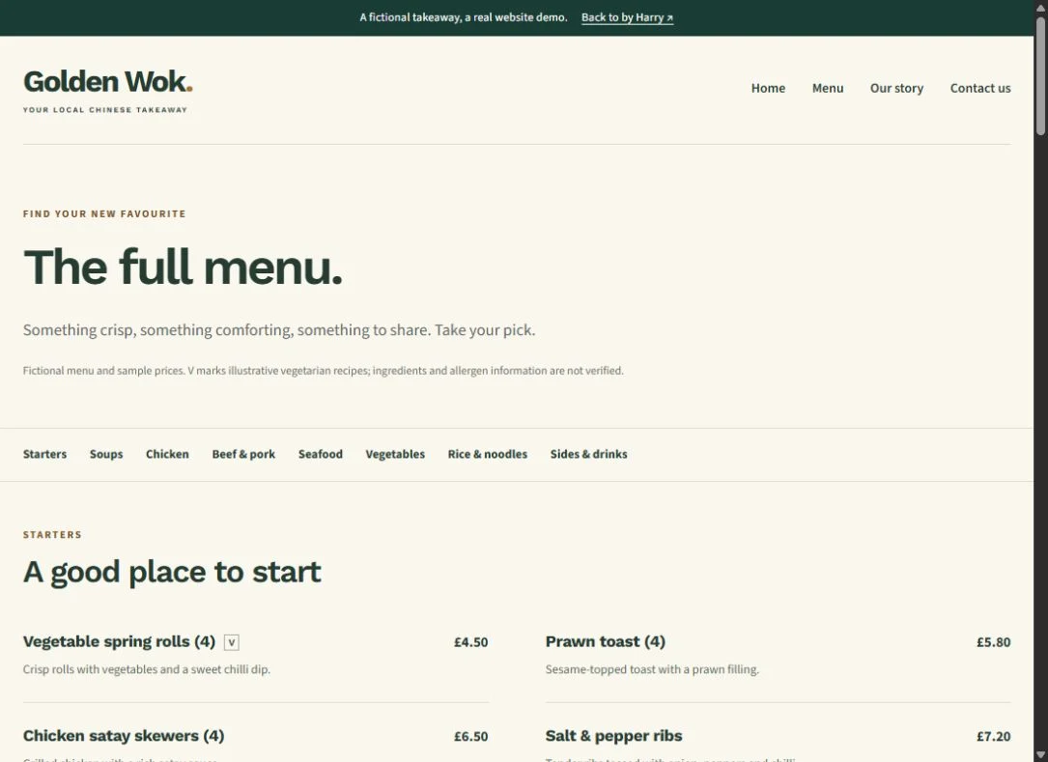Jump to the Rice & noodles section

pos(487,454)
